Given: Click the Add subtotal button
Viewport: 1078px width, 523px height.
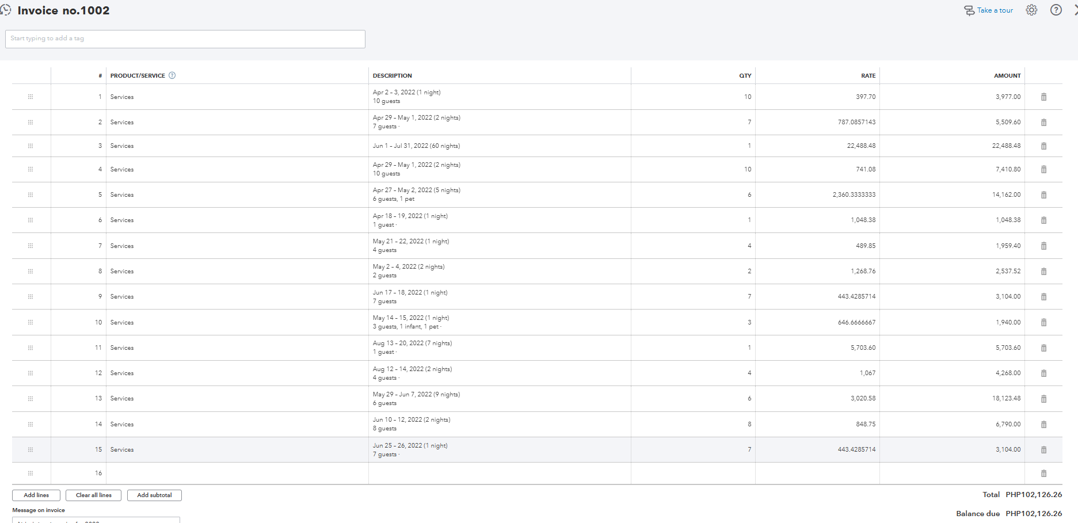Looking at the screenshot, I should click(x=154, y=495).
